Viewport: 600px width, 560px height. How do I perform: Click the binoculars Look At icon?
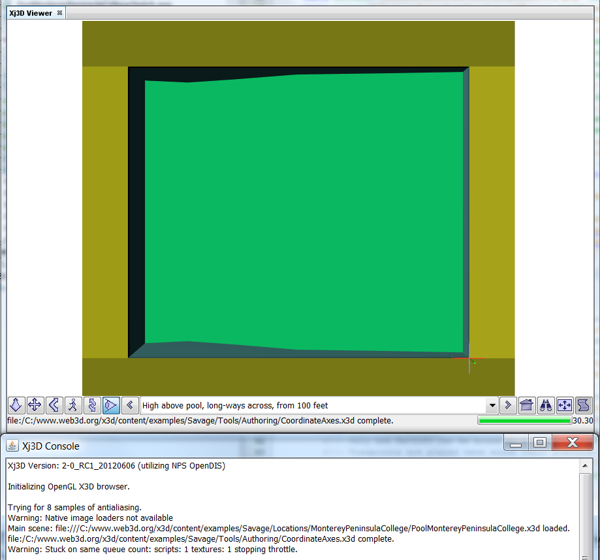[x=546, y=405]
